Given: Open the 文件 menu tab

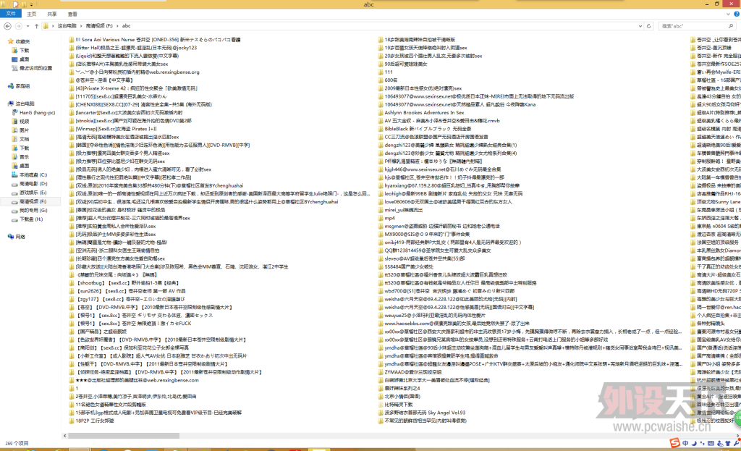Looking at the screenshot, I should tap(10, 14).
